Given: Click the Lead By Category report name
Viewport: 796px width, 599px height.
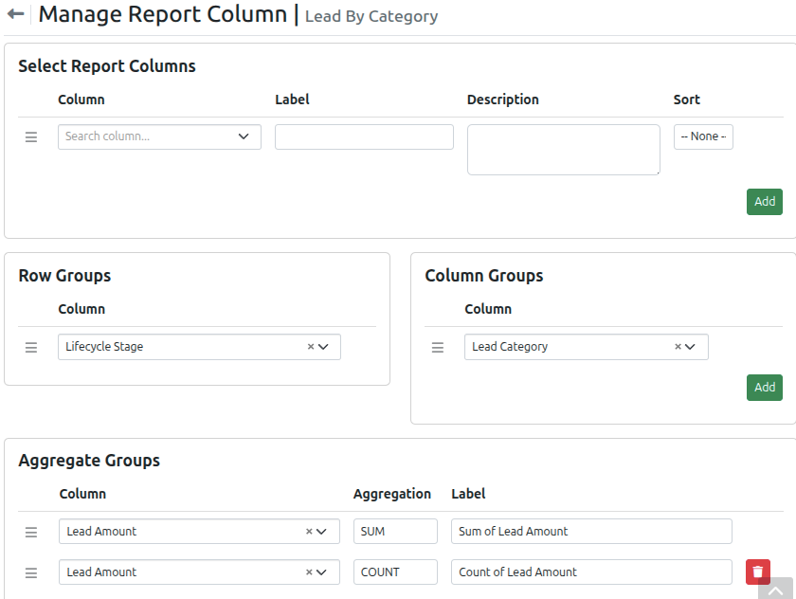Looking at the screenshot, I should (371, 16).
